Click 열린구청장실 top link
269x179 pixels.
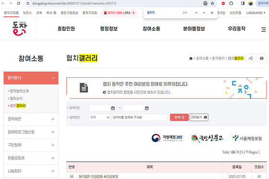pos(69,13)
